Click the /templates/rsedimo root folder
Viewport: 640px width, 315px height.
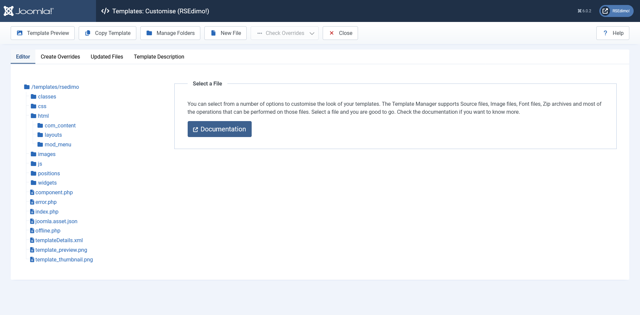[x=55, y=87]
